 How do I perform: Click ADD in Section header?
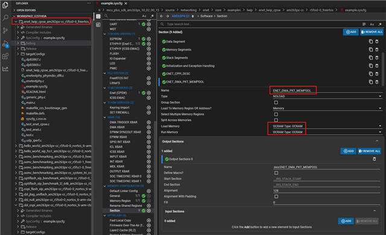[351, 32]
